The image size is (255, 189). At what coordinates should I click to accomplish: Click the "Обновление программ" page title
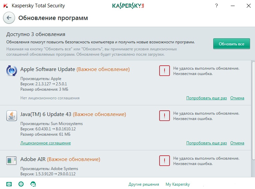tap(53, 18)
